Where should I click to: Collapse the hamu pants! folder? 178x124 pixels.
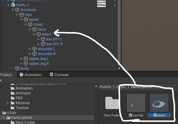click(3, 118)
